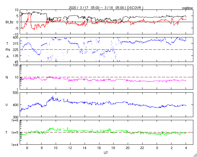The image size is (197, 157).
Task: Click the "-5" tick on the Bt,Bz axis
Action: pos(17,28)
